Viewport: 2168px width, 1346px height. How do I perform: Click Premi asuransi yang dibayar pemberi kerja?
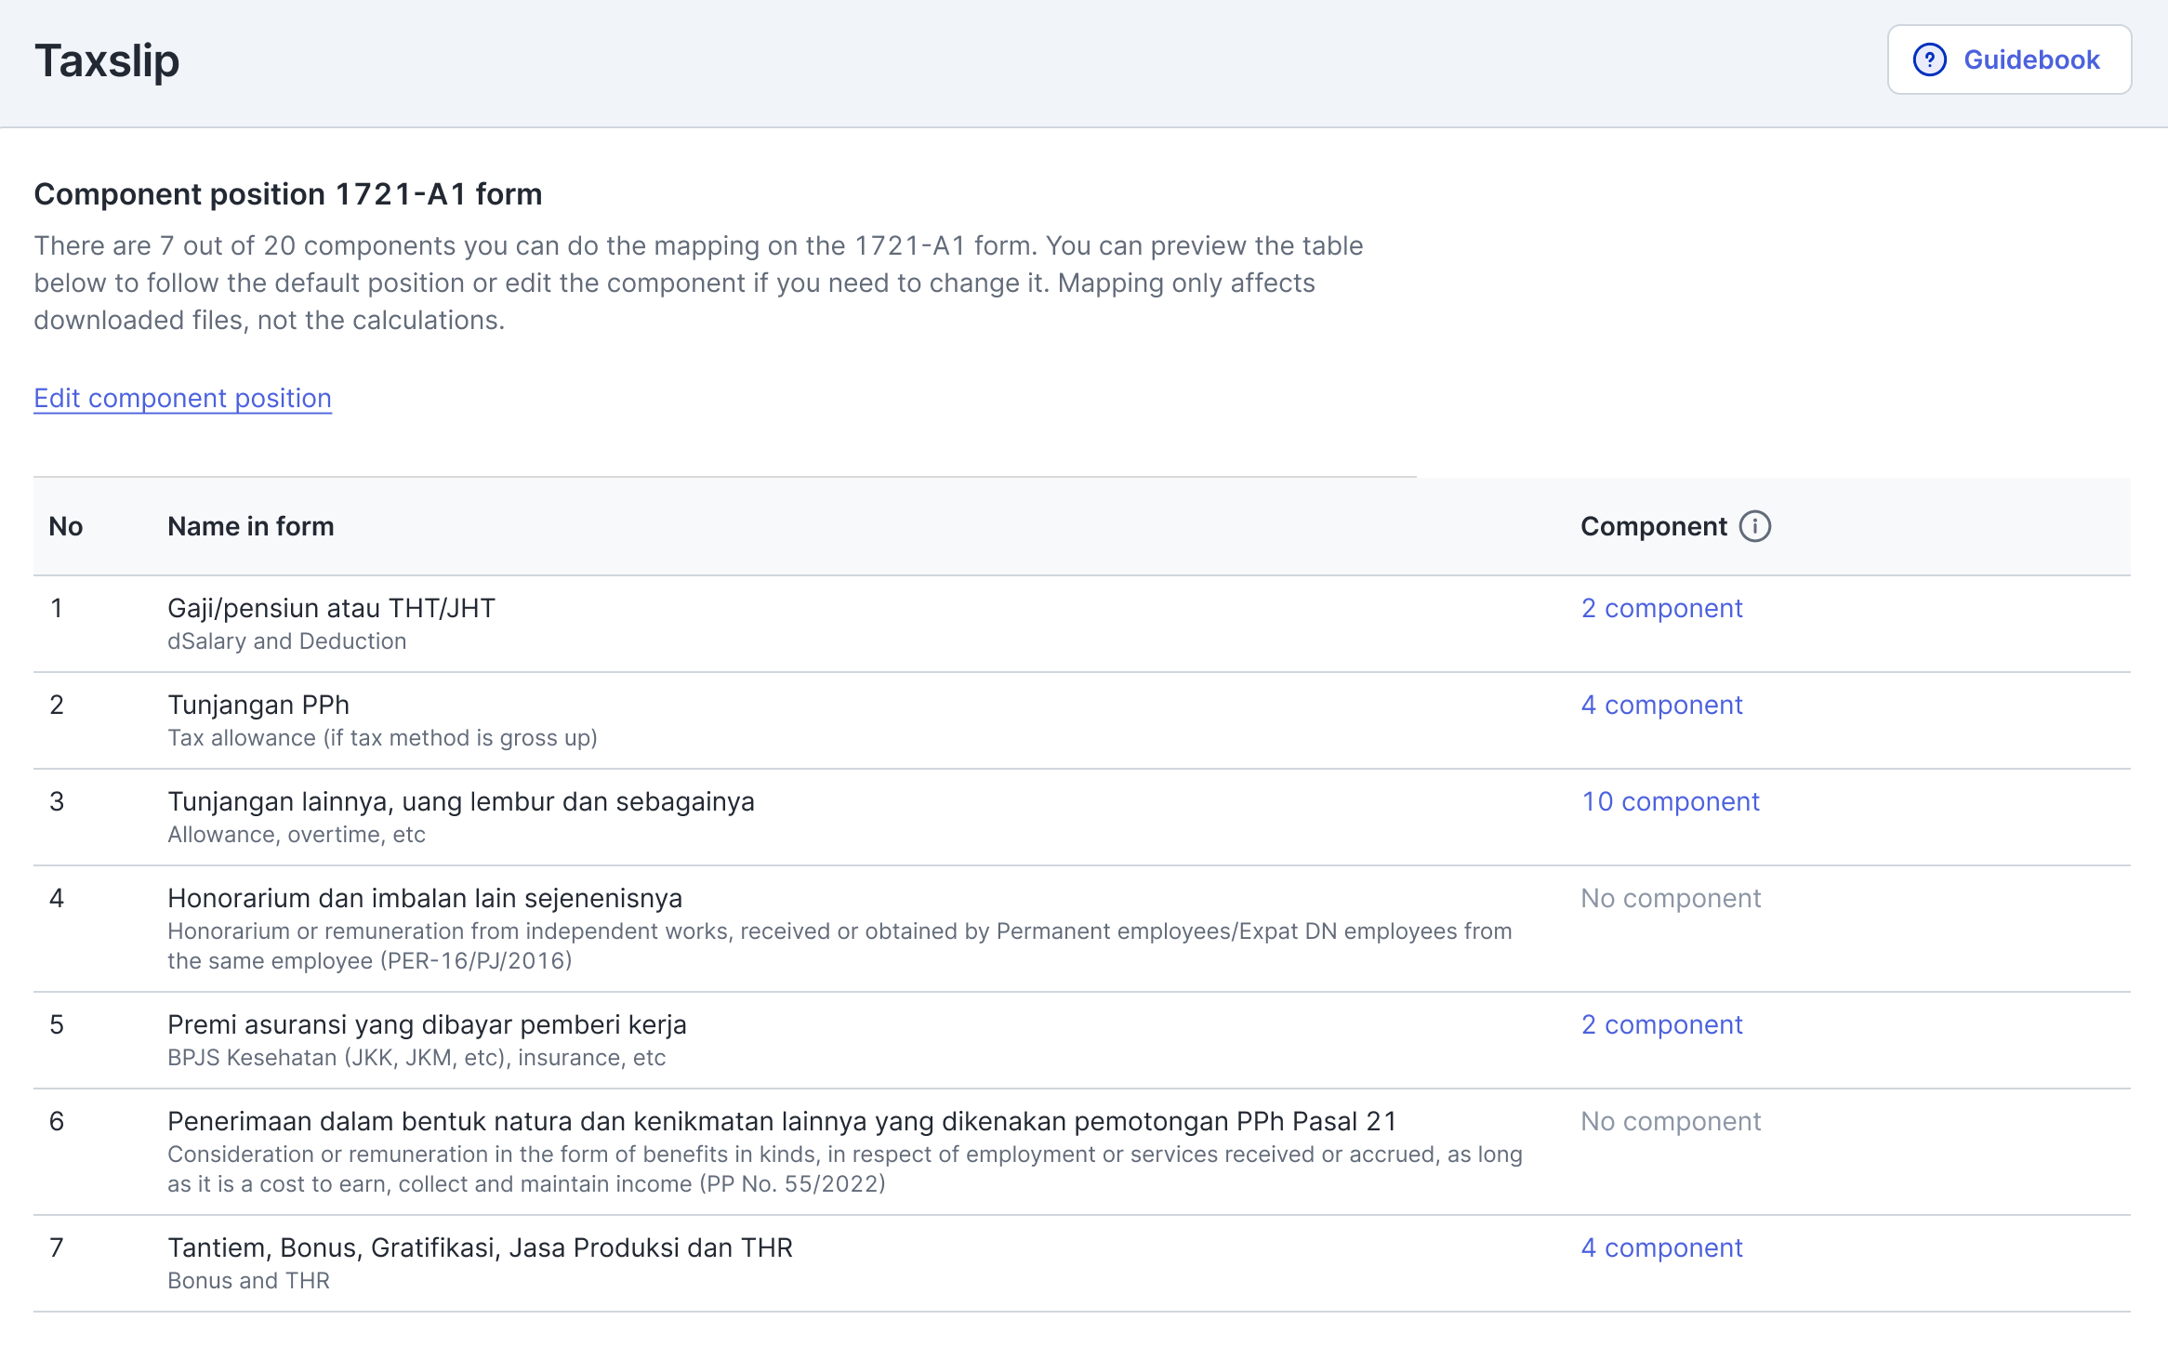427,1024
